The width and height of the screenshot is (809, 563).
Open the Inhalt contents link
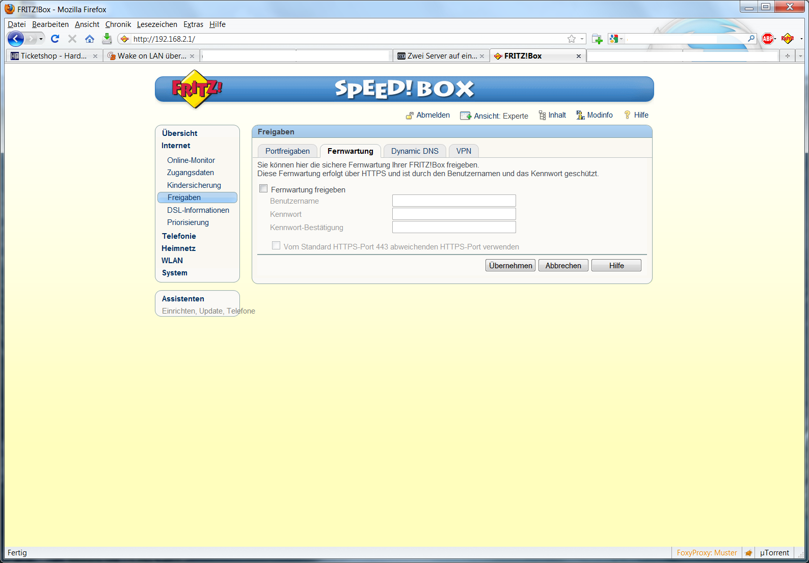(552, 115)
